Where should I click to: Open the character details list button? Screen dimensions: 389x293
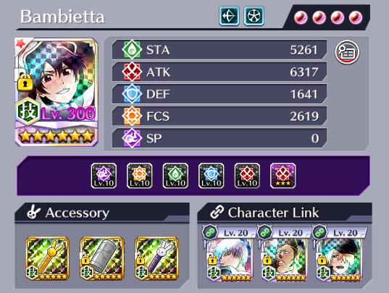(x=347, y=52)
